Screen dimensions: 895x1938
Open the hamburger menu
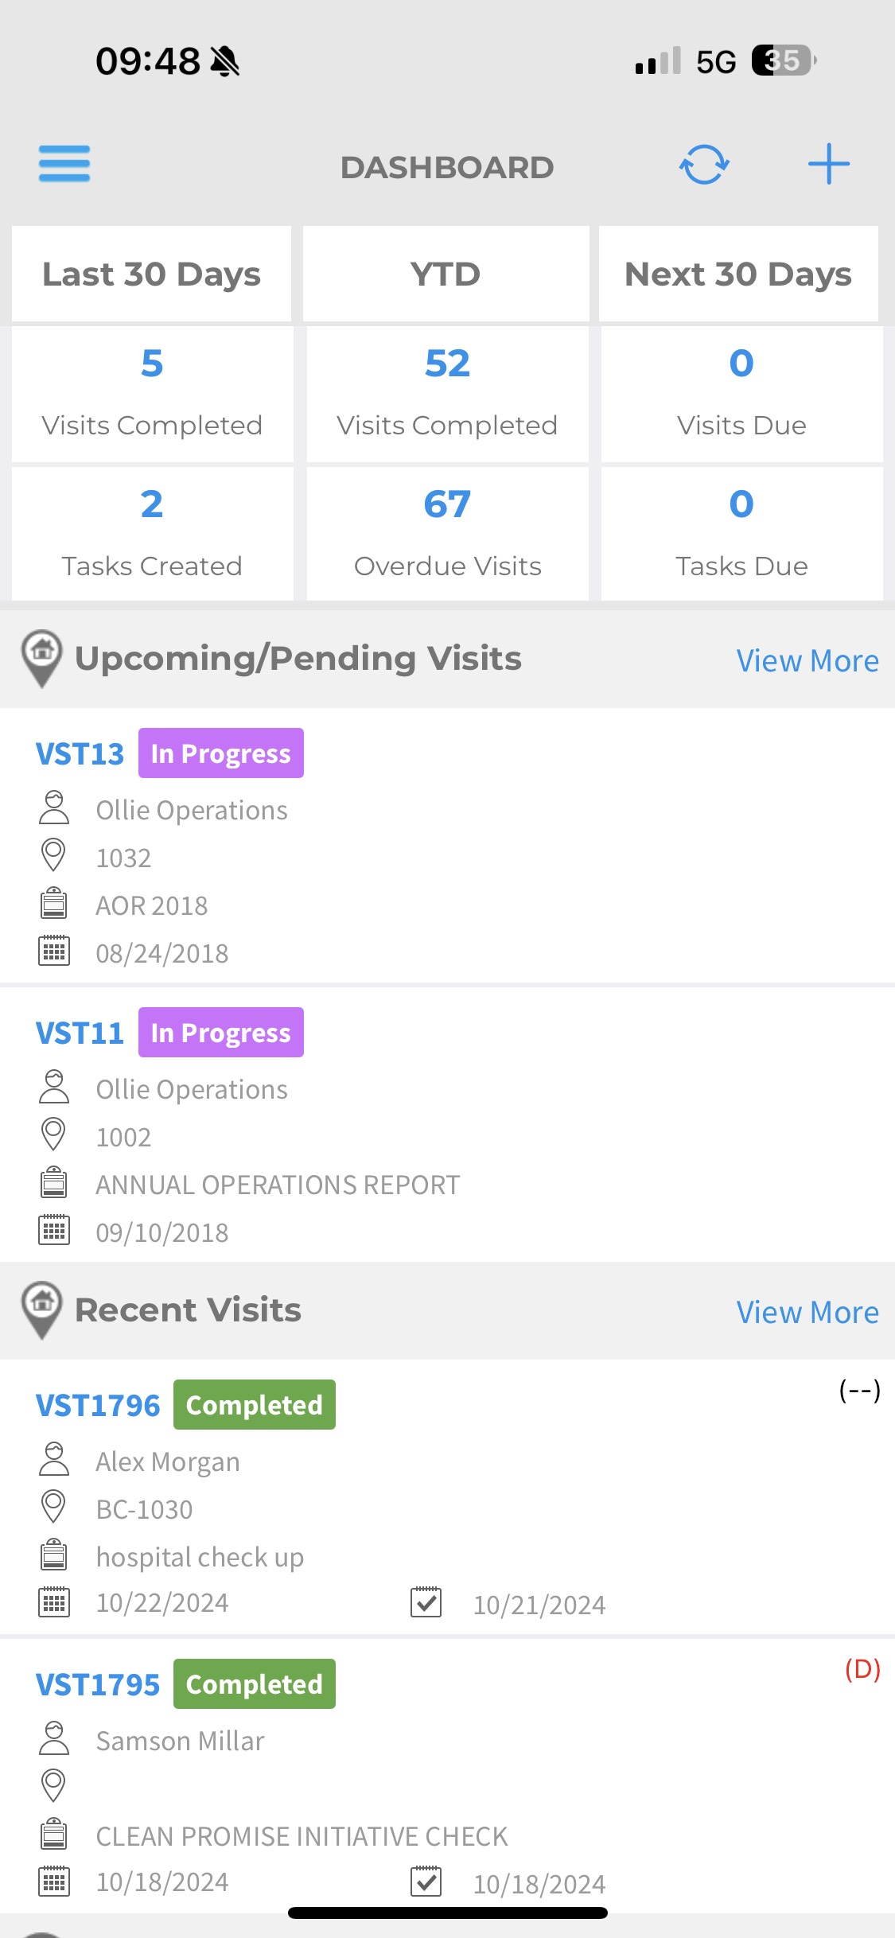[64, 164]
